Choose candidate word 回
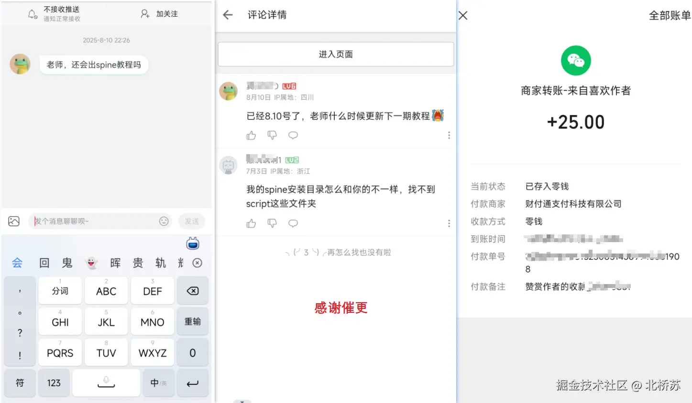Screen dimensions: 692x403 (x=44, y=263)
